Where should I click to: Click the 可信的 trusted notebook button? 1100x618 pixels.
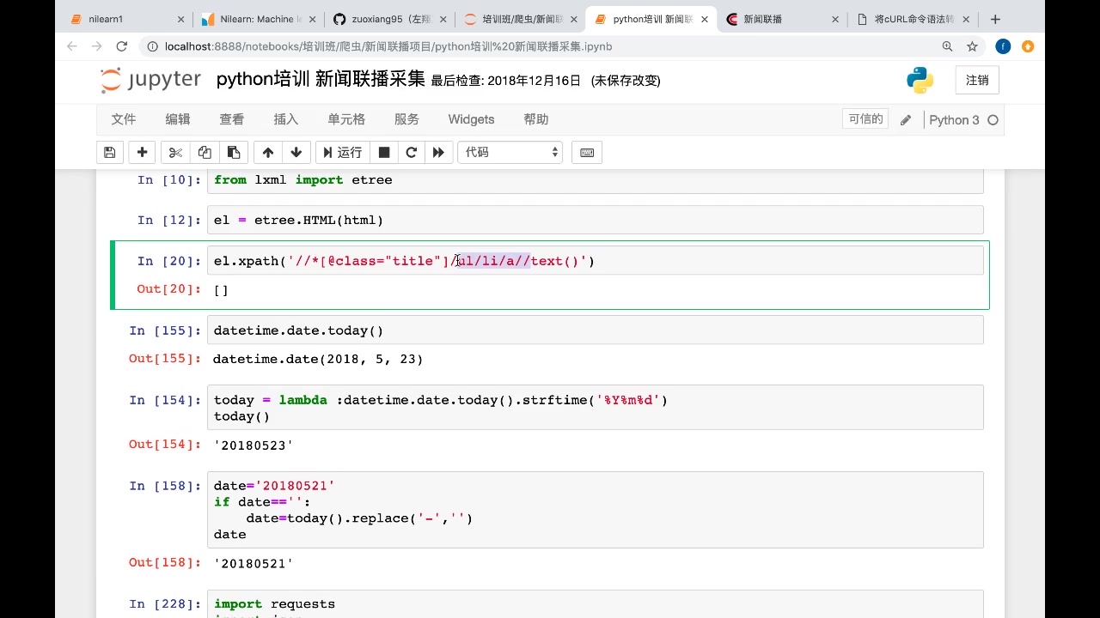coord(865,119)
